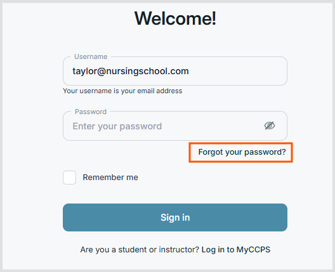Screen dimensions: 335x272
Task: Select the Username field label
Action: pos(91,56)
